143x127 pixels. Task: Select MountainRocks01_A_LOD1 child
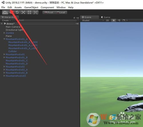point(23,45)
